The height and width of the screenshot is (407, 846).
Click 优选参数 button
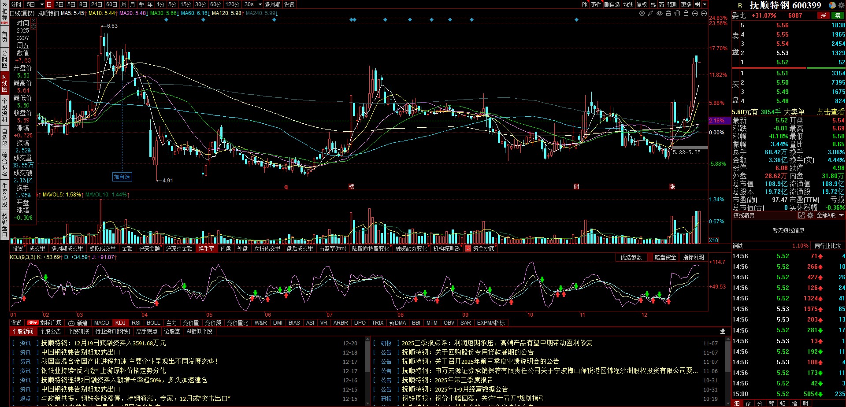[x=631, y=257]
